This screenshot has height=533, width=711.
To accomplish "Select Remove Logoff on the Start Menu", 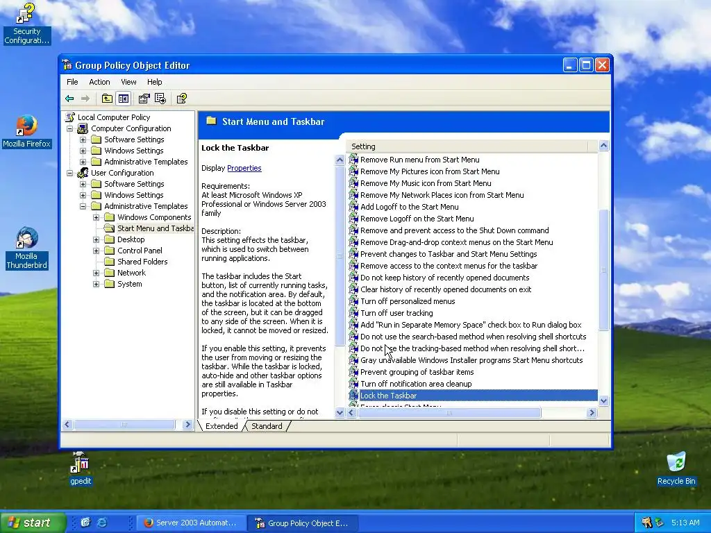I will pos(417,219).
